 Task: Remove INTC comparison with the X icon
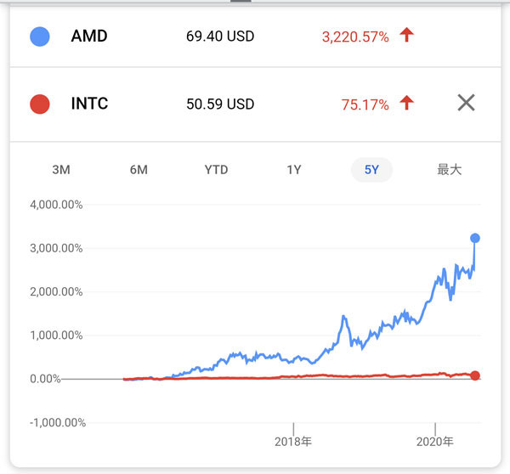[466, 104]
